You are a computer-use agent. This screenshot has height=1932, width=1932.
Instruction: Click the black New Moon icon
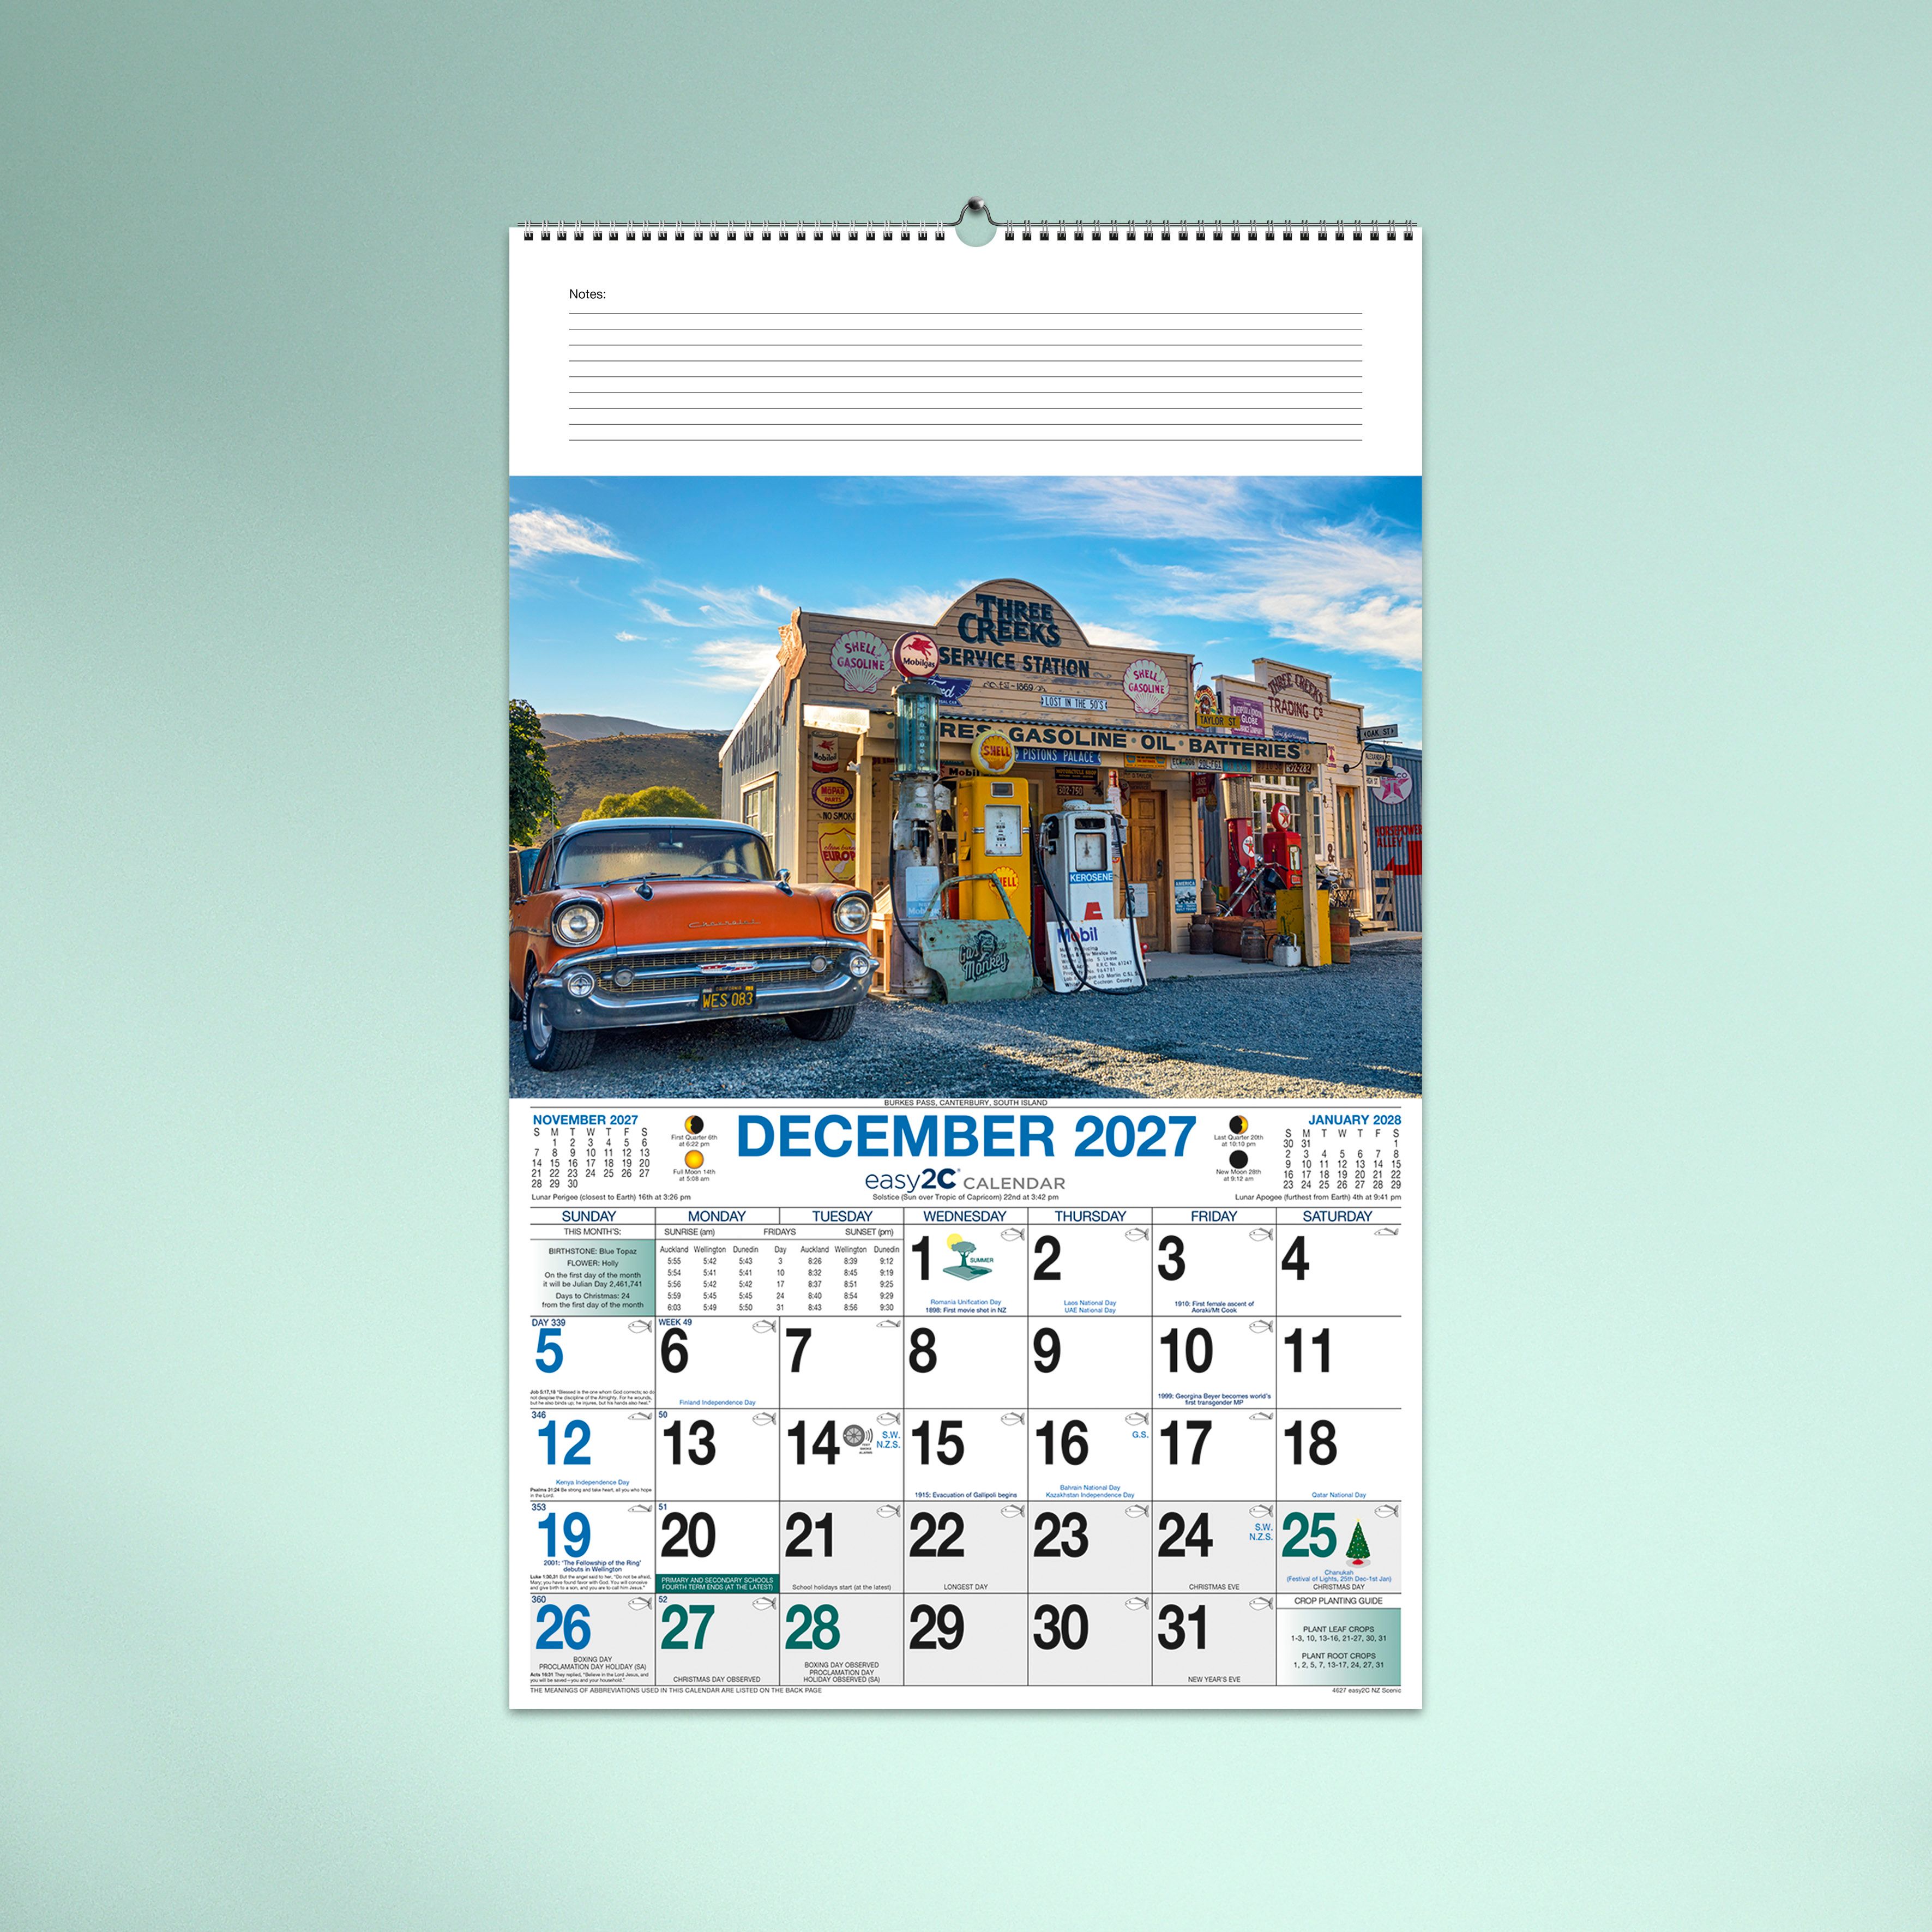click(1238, 1160)
